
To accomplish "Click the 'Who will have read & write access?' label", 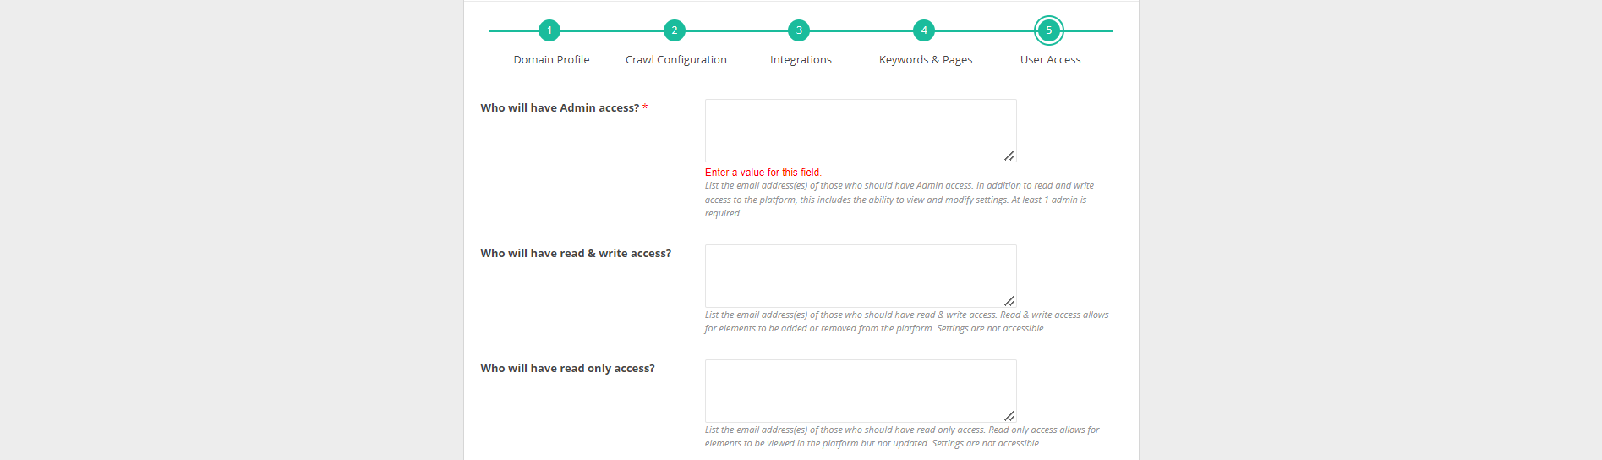I will (576, 254).
